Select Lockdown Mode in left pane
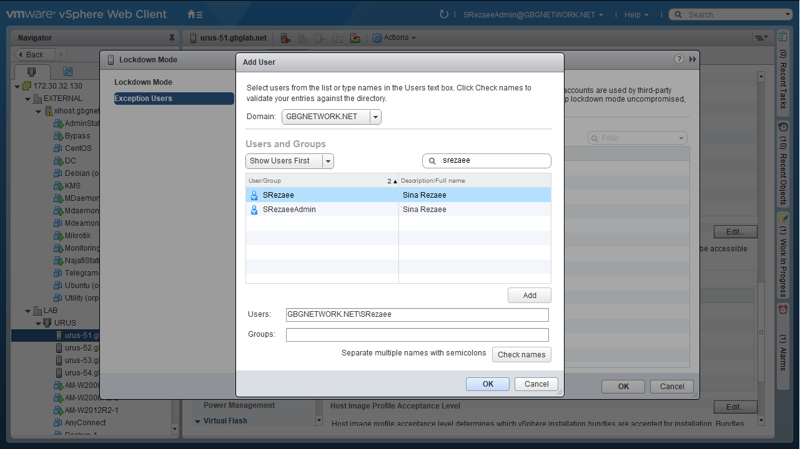The height and width of the screenshot is (449, 800). 143,82
